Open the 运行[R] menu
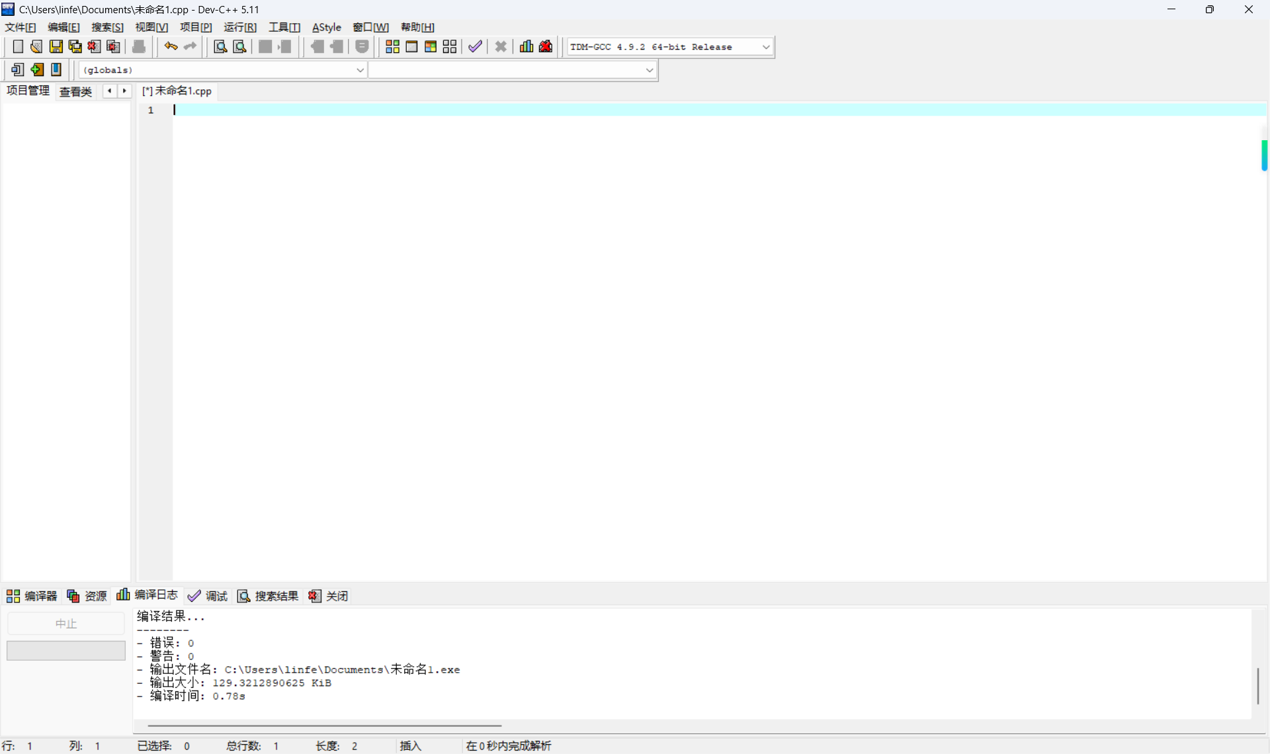 (x=239, y=27)
